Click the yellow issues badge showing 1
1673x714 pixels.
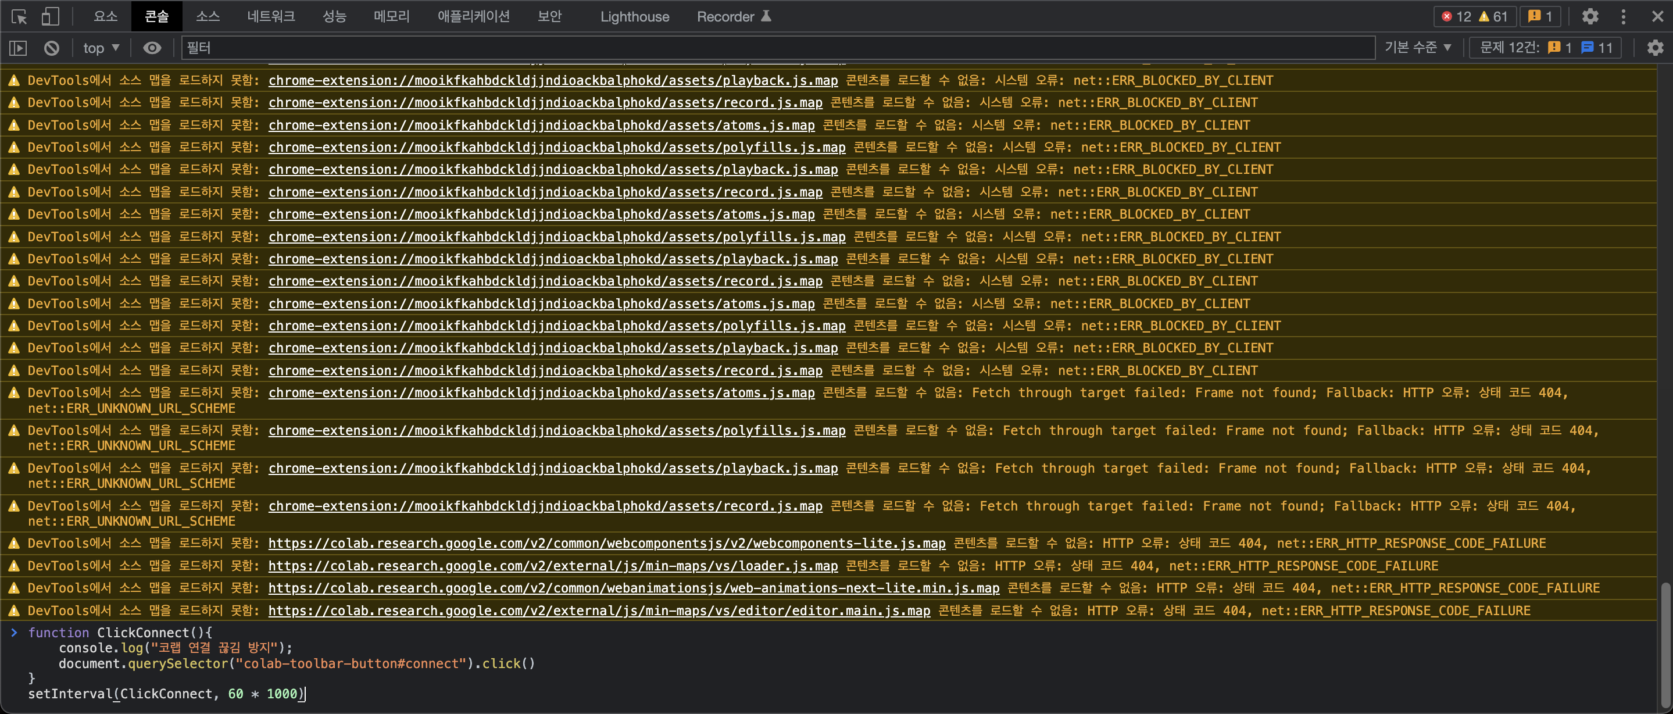click(1540, 17)
